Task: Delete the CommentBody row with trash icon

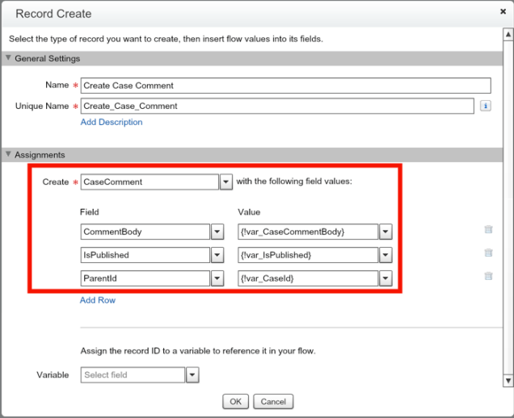Action: [x=488, y=230]
